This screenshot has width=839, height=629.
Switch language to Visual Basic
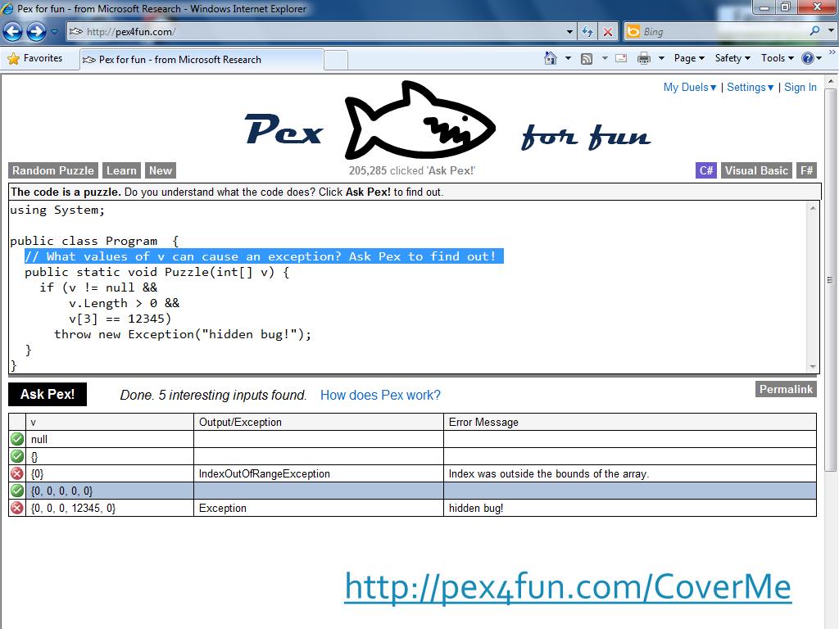756,170
